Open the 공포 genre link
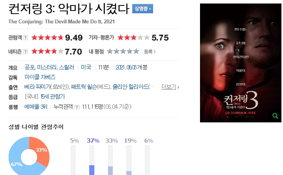283x175 pixels. pos(30,67)
